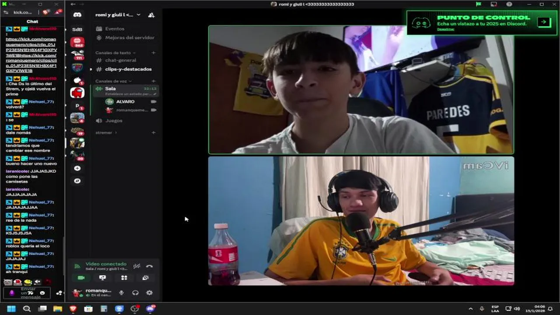This screenshot has height=315, width=560.
Task: Create channel in Canales de voz
Action: coord(153,81)
